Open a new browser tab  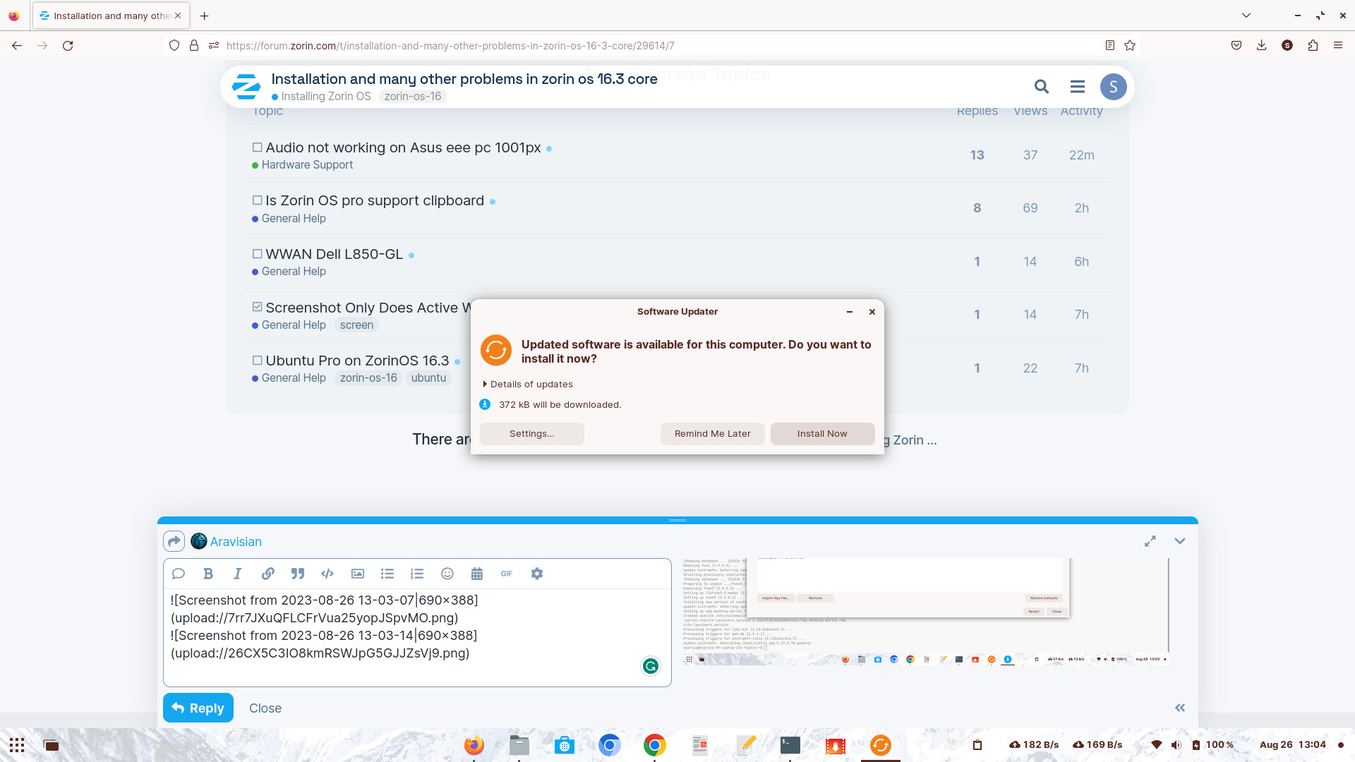pyautogui.click(x=204, y=16)
